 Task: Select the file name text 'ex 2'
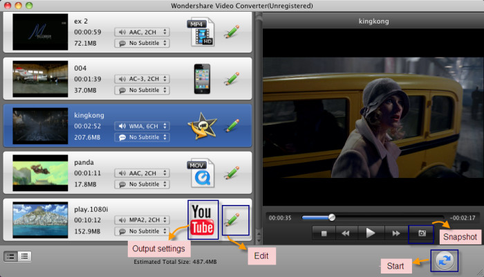(x=81, y=21)
